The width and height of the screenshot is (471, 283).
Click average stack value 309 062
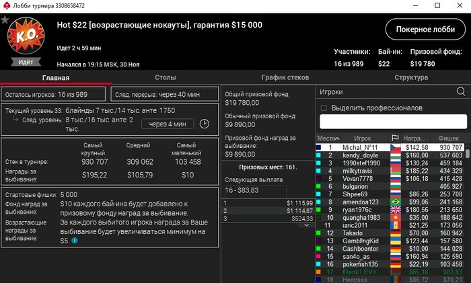(x=140, y=162)
